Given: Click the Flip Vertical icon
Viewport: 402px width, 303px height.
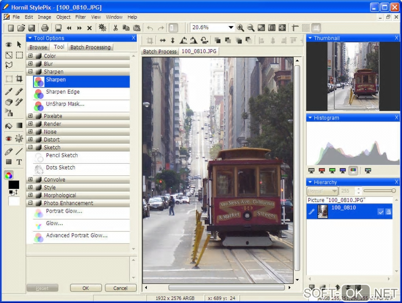Looking at the screenshot, I should (173, 40).
